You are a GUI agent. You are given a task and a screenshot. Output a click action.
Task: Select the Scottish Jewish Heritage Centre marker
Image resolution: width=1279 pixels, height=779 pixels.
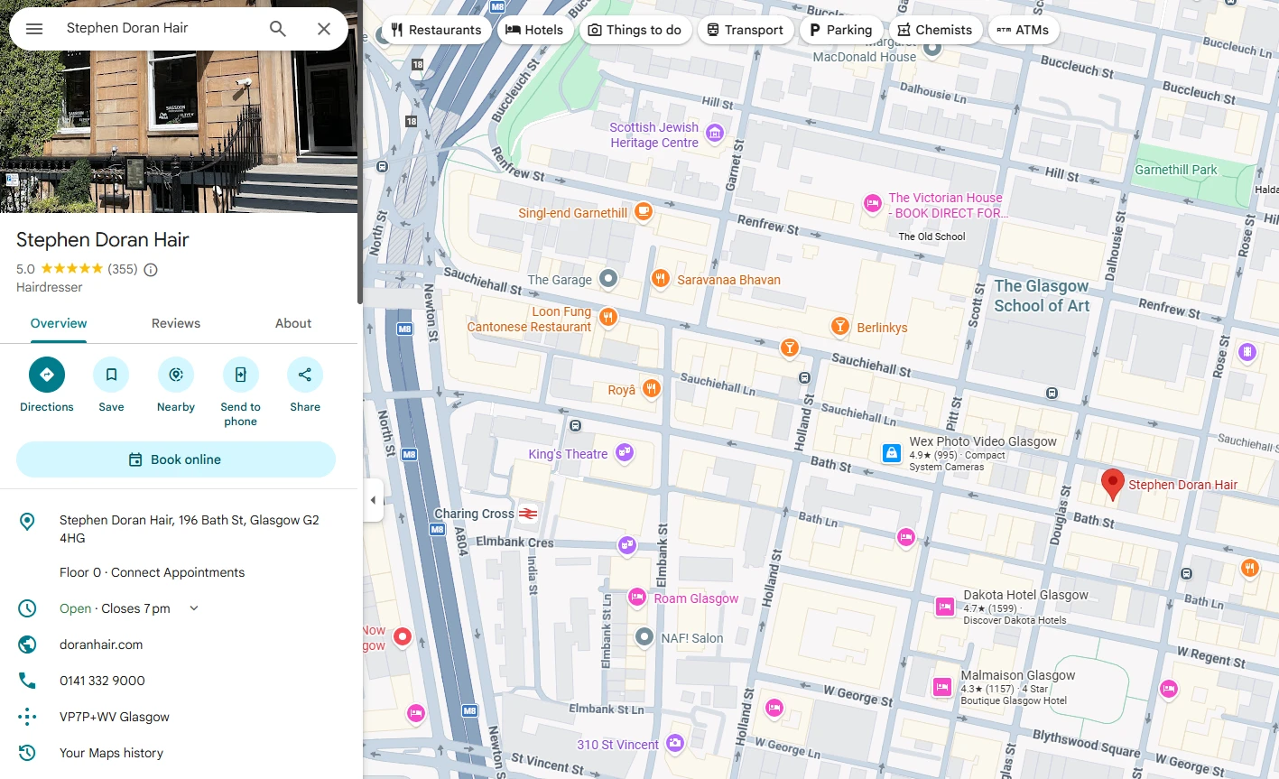tap(715, 134)
